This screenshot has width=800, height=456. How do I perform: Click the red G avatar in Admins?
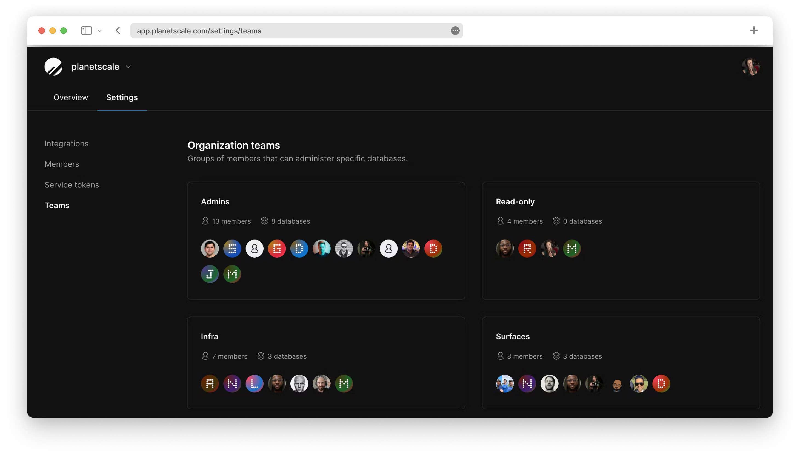[277, 249]
